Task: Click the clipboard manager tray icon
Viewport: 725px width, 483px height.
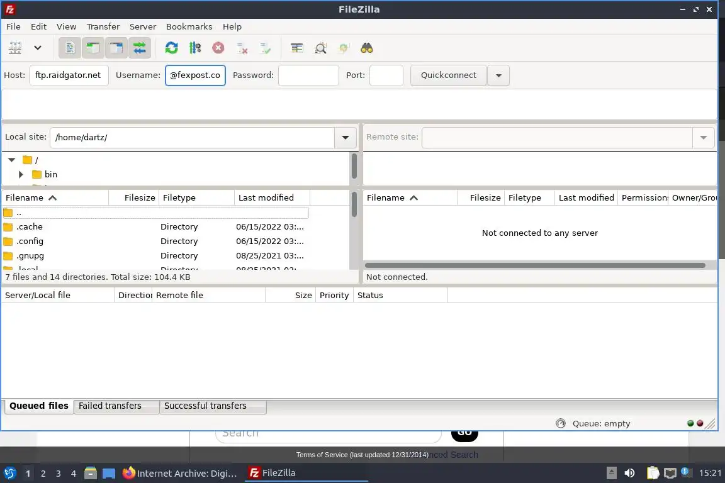Action: click(653, 473)
